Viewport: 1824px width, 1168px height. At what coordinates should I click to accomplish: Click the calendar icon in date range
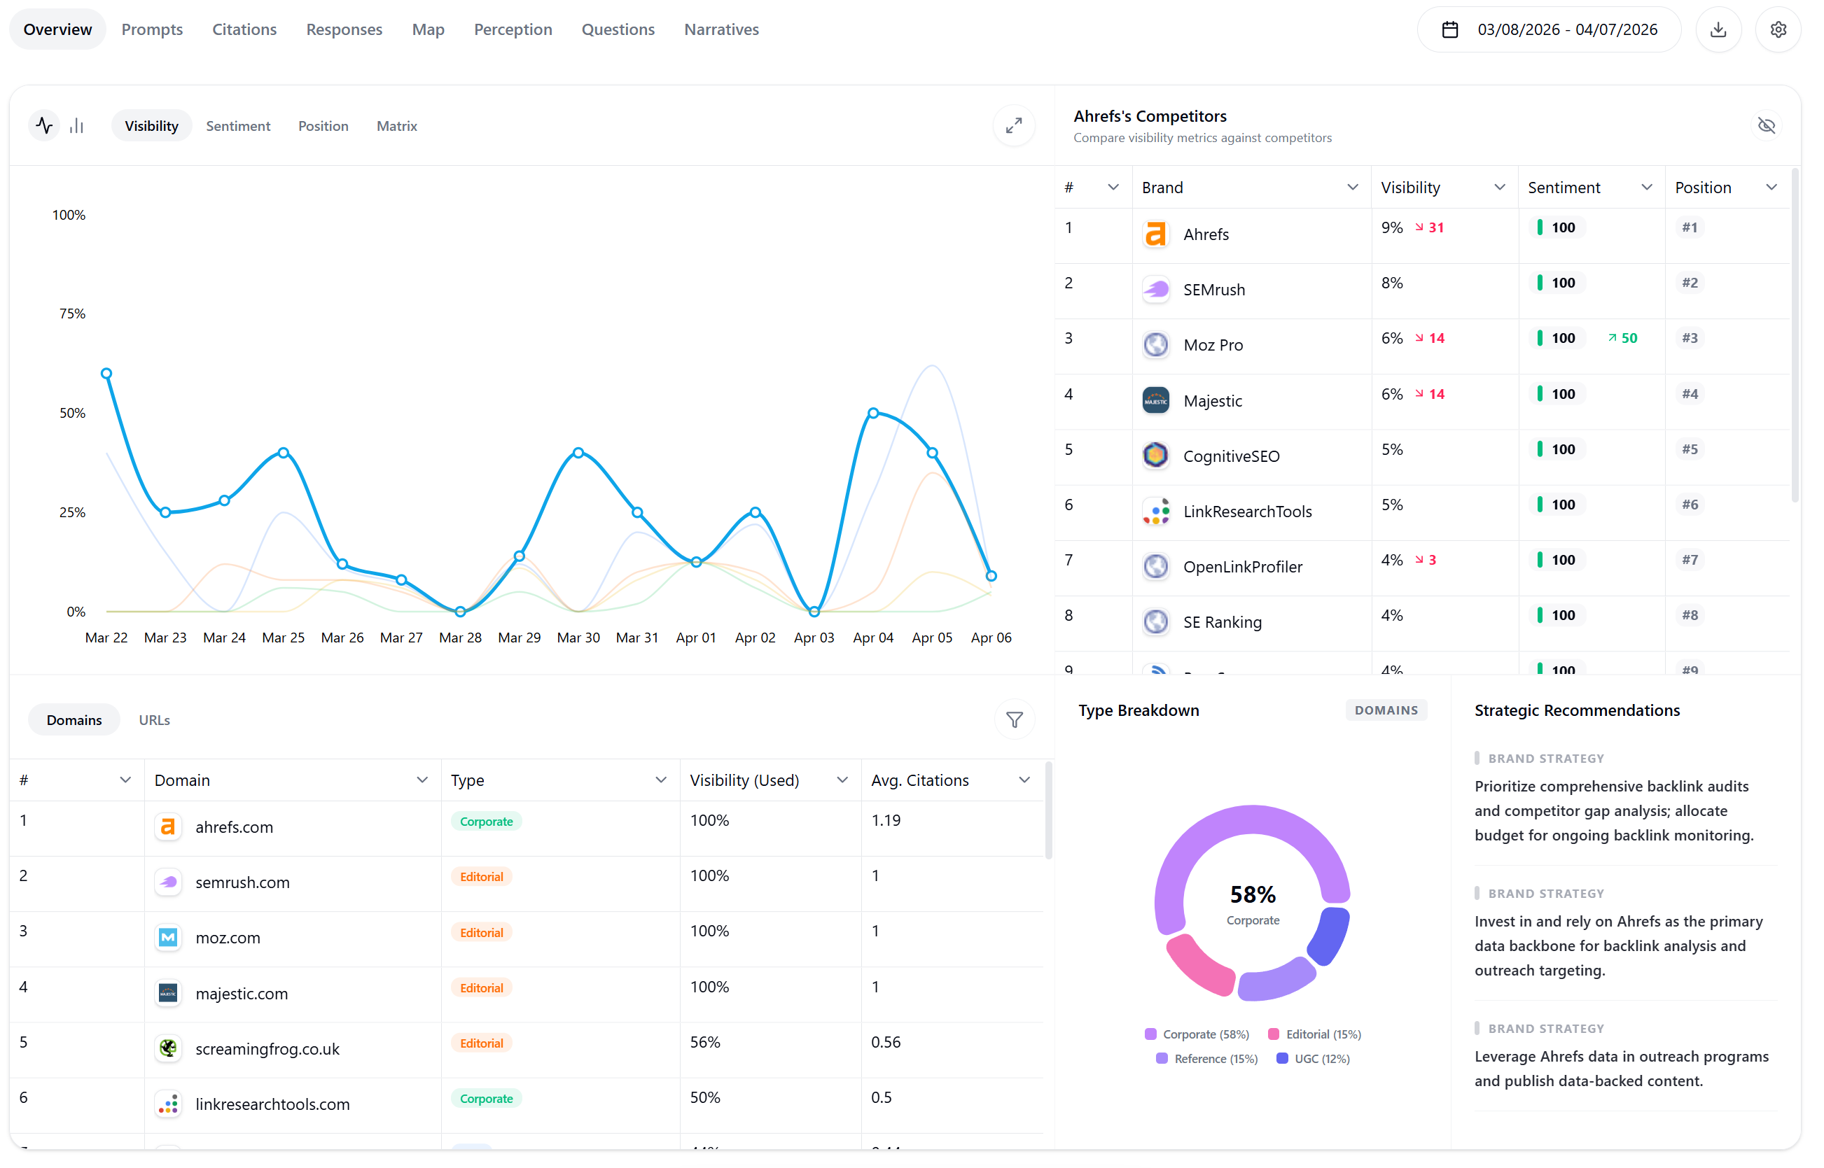1450,29
